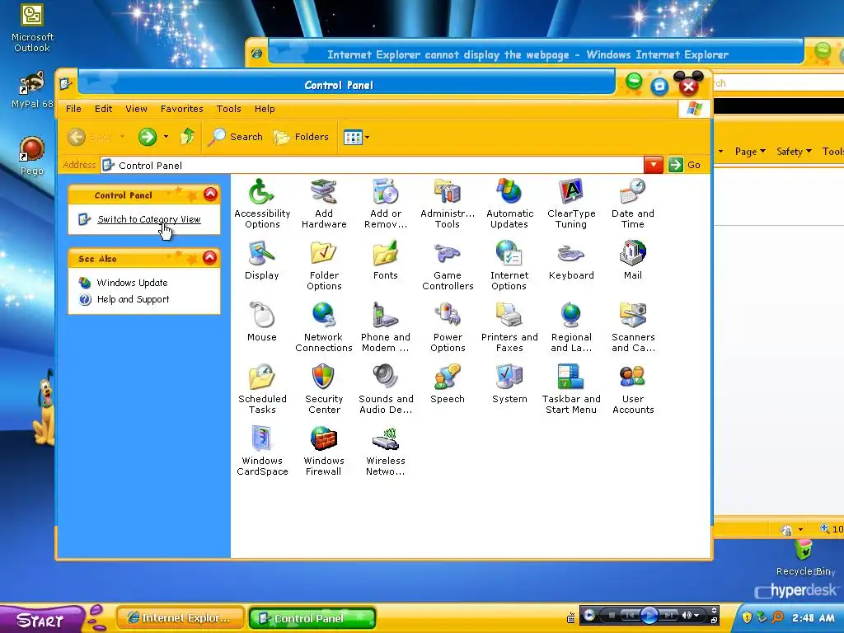Open Game Controllers icon

448,265
